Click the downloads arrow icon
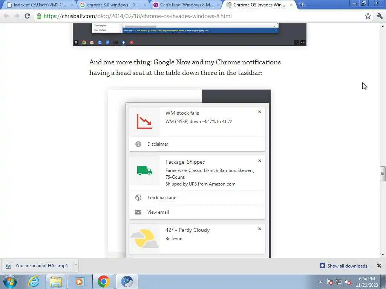The image size is (386, 289). (322, 266)
